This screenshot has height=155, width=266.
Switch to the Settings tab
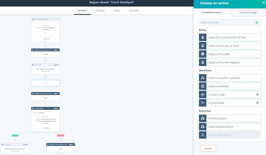100,11
